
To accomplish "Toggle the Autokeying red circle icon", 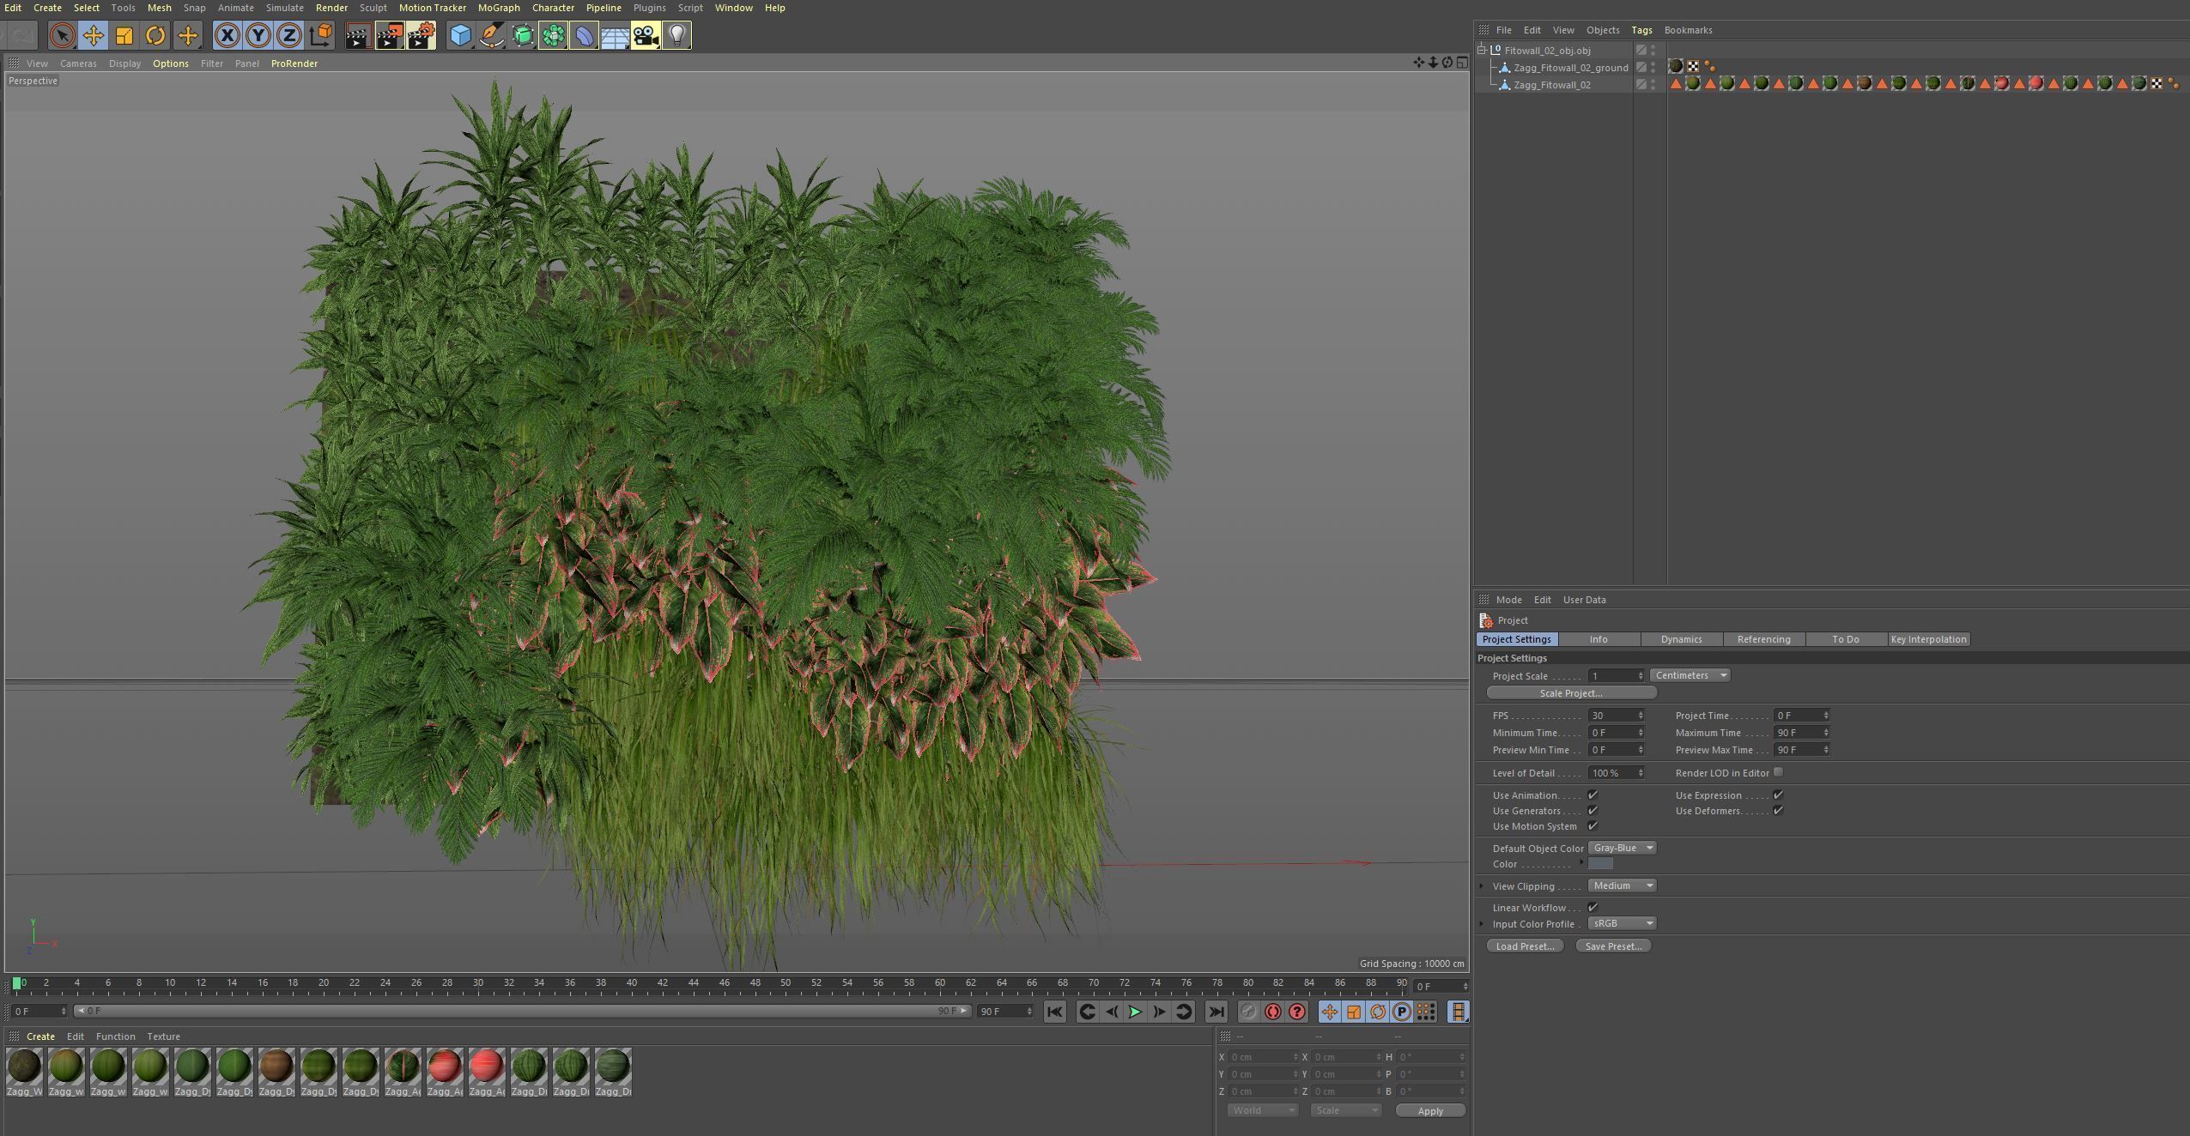I will coord(1272,1012).
